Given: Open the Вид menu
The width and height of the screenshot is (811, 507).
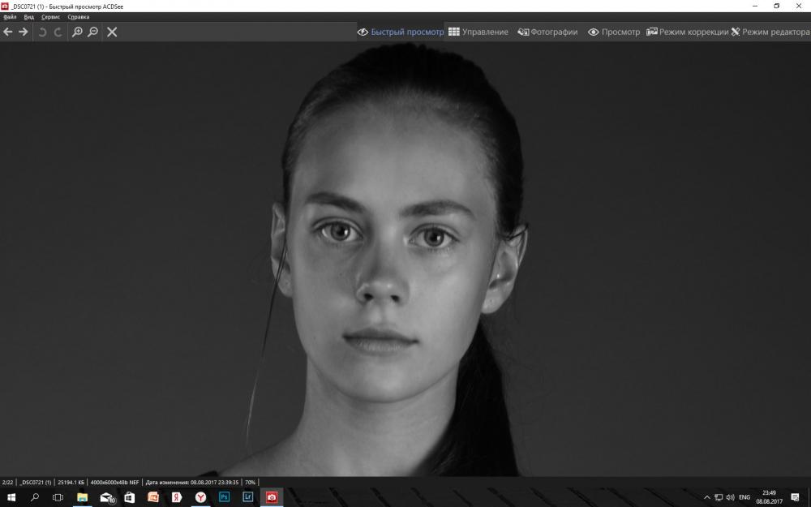Looking at the screenshot, I should coord(29,17).
